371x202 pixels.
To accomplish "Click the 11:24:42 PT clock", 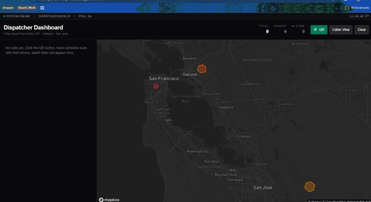I will (359, 16).
